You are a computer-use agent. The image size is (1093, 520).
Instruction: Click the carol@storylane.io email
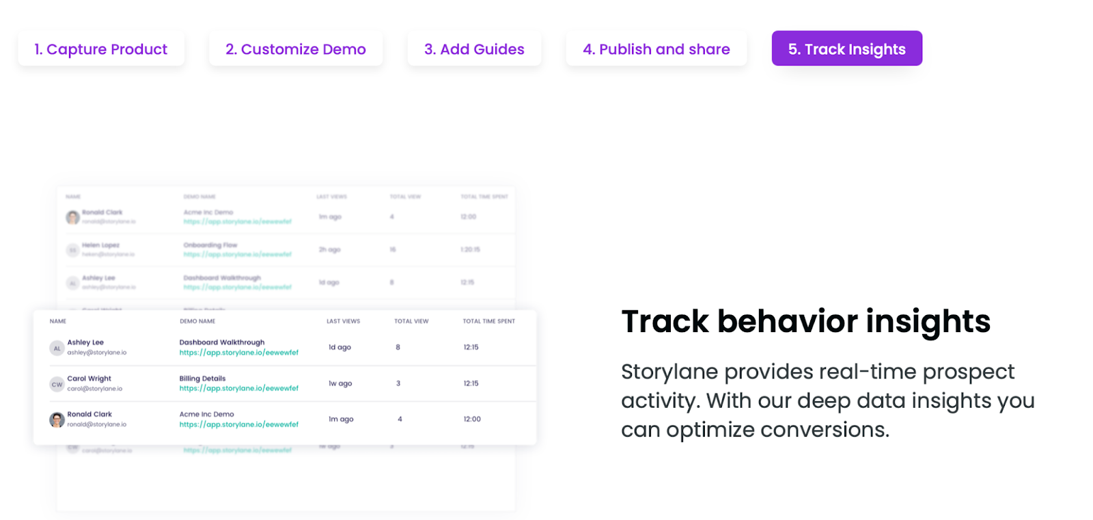click(95, 389)
